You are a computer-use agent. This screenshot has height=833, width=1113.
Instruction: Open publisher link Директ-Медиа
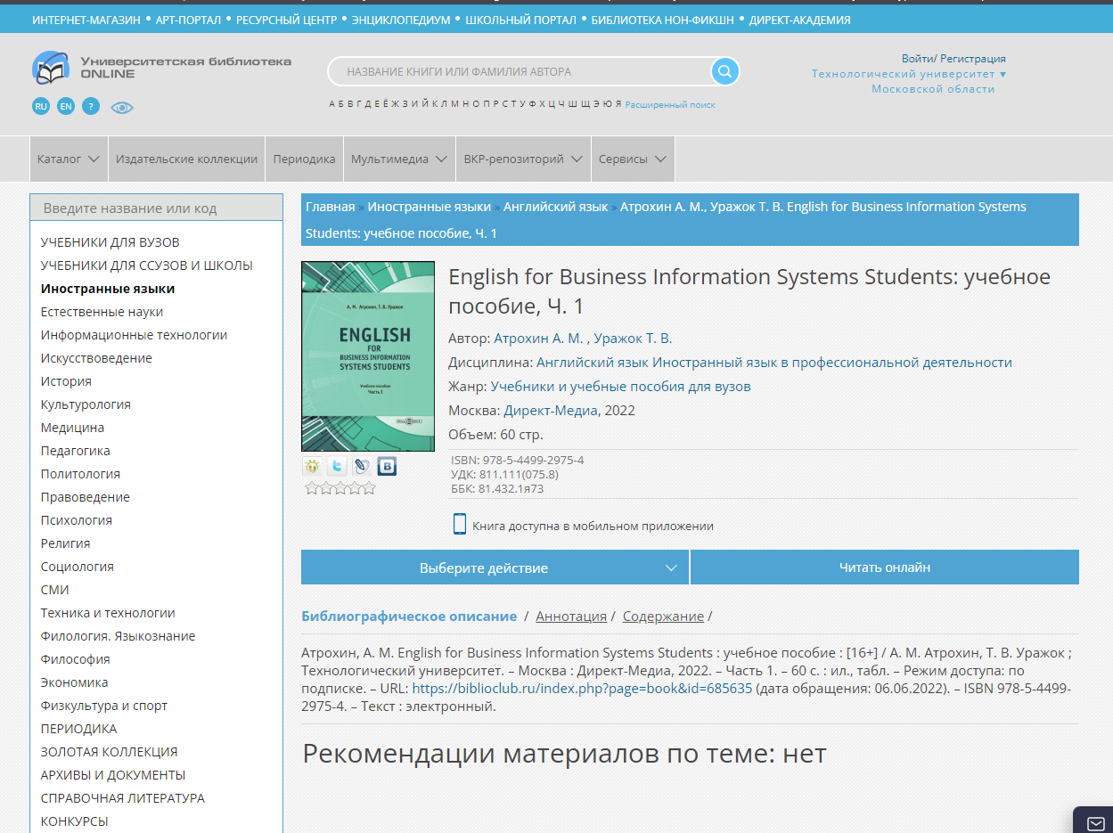[x=550, y=411]
